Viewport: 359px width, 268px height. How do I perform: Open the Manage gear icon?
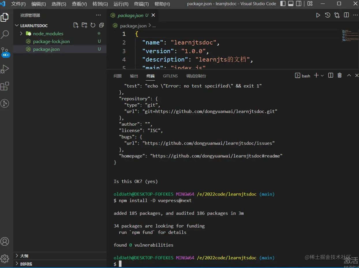click(5, 258)
